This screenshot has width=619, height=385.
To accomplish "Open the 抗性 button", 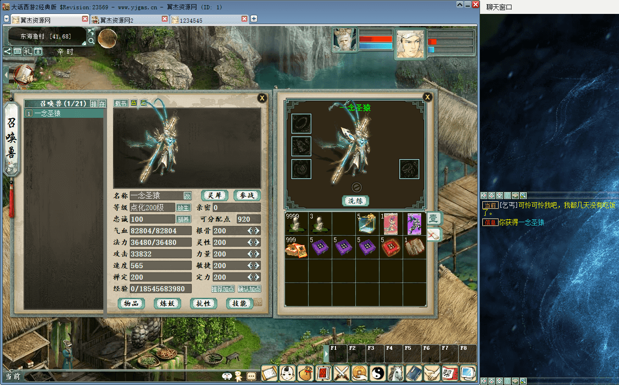I will coord(203,304).
